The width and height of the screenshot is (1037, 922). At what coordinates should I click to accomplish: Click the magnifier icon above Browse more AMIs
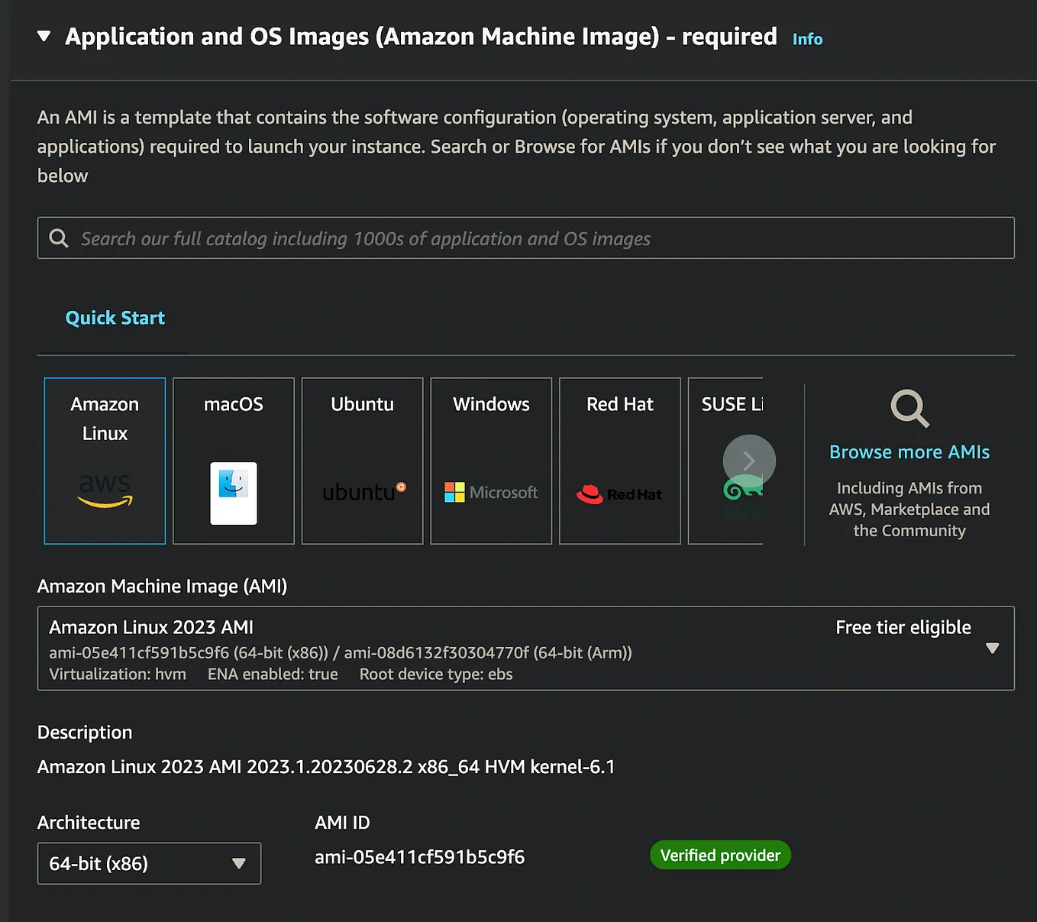click(x=909, y=409)
